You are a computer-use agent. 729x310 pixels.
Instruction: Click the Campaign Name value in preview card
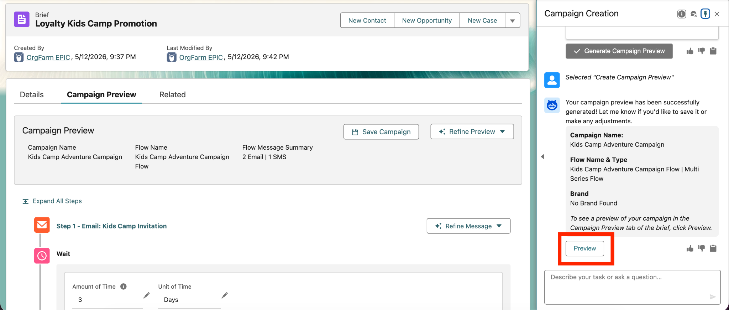point(75,157)
